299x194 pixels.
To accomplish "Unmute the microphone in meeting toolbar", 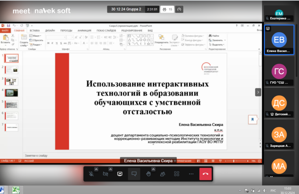I will [91, 174].
